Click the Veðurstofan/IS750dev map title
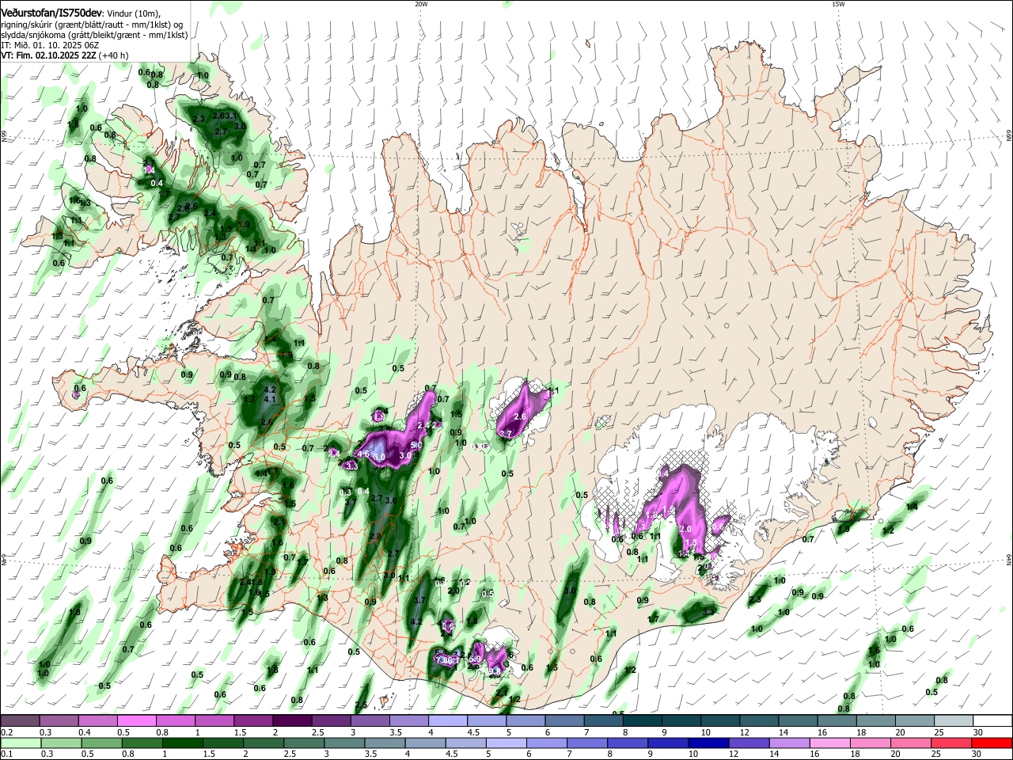 pos(51,13)
